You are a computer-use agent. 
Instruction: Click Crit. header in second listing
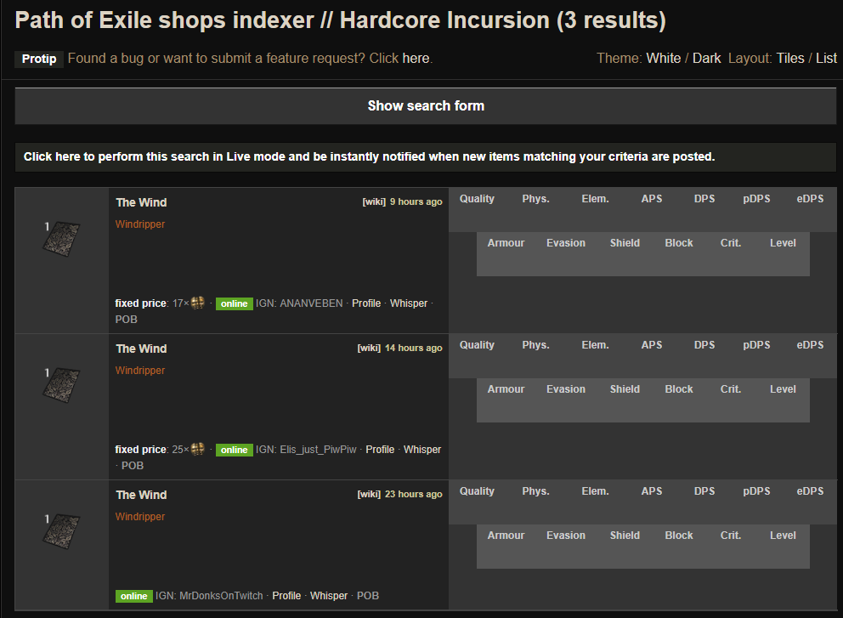[x=731, y=389]
